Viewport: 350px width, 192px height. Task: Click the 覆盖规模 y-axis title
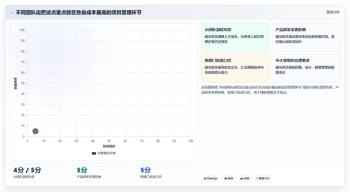(15, 83)
